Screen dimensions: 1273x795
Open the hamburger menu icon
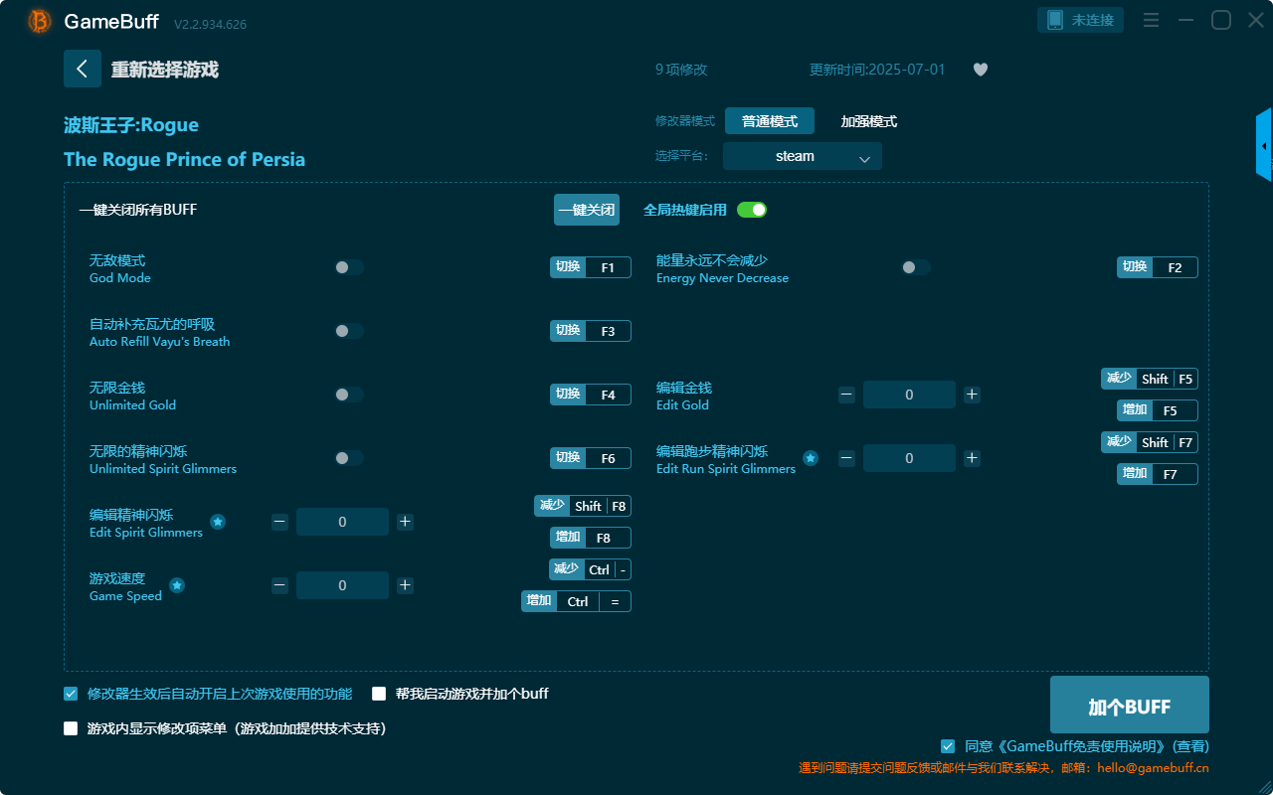(1151, 20)
